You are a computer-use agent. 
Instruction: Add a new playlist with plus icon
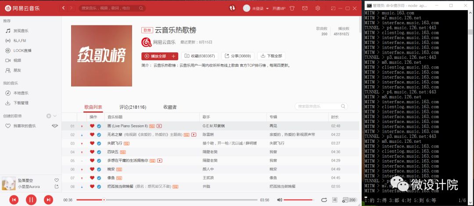pyautogui.click(x=49, y=116)
